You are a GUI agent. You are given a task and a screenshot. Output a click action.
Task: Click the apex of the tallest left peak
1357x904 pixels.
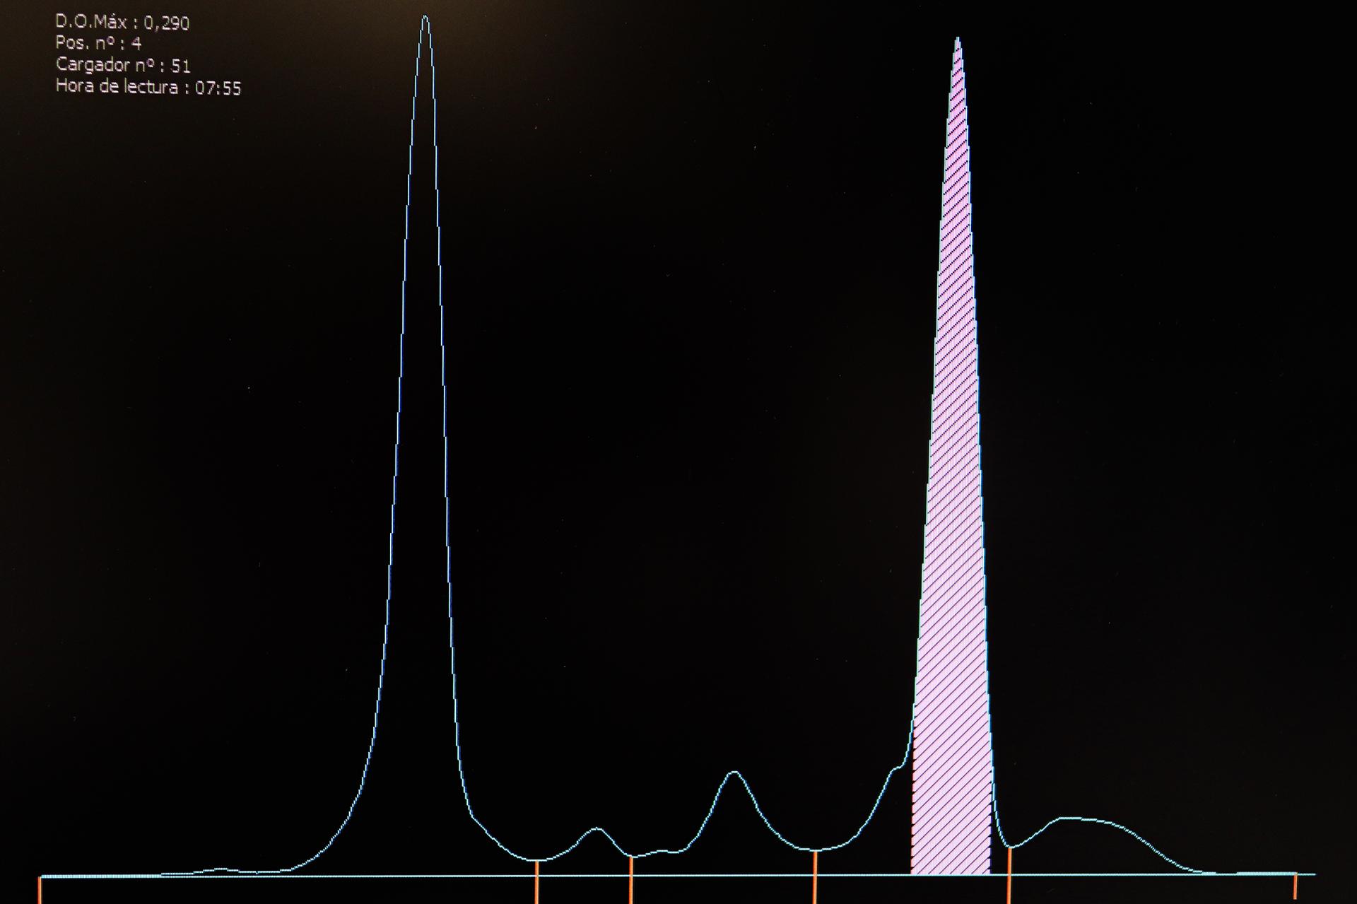click(x=425, y=16)
